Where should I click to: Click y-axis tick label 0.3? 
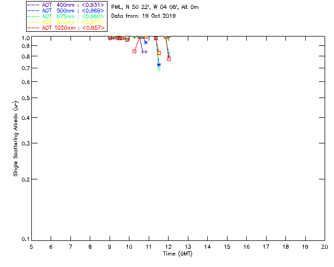[x=26, y=143]
